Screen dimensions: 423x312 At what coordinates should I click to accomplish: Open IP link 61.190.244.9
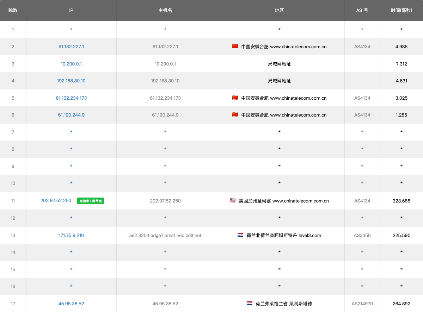tap(71, 115)
